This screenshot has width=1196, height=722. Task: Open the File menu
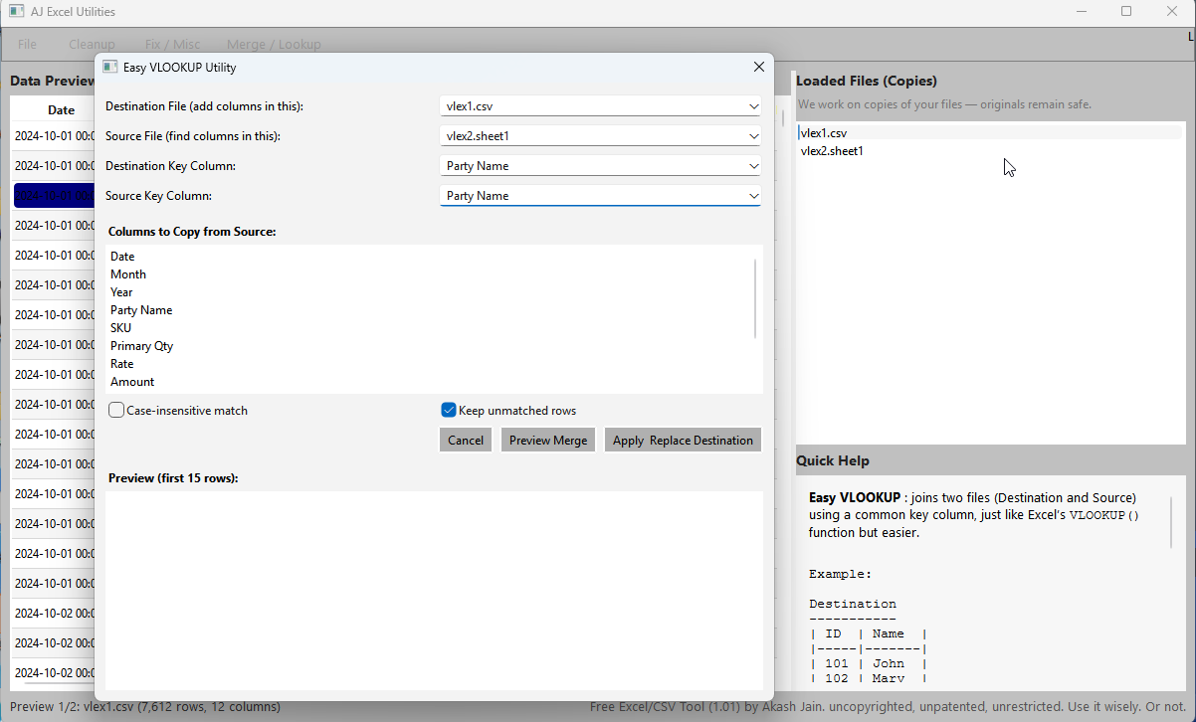click(26, 44)
